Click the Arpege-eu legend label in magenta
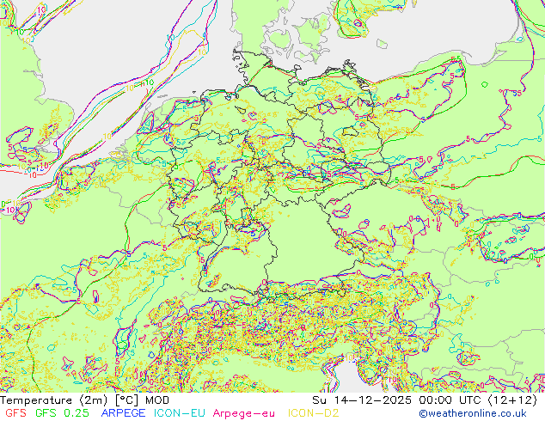The width and height of the screenshot is (545, 421). tap(243, 413)
